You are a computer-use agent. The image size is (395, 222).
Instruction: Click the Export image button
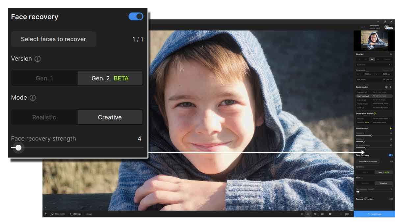coord(375,213)
